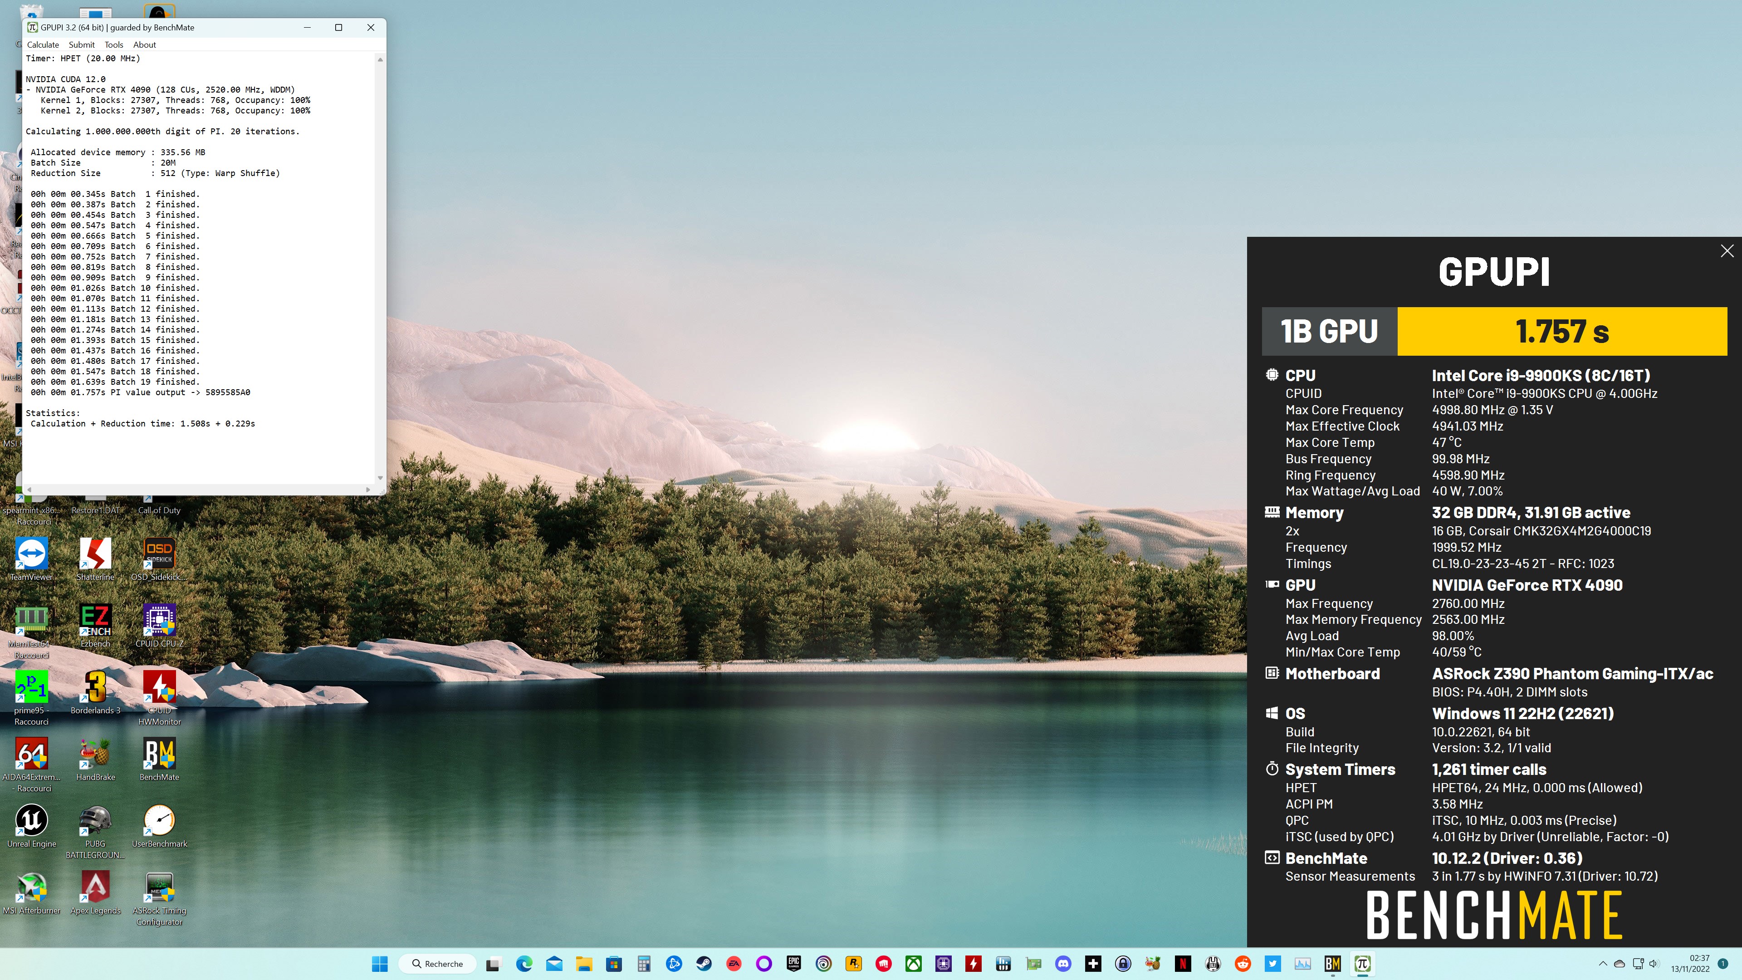
Task: Click the Intel Core i9-9900KS CPU name
Action: (x=1541, y=375)
